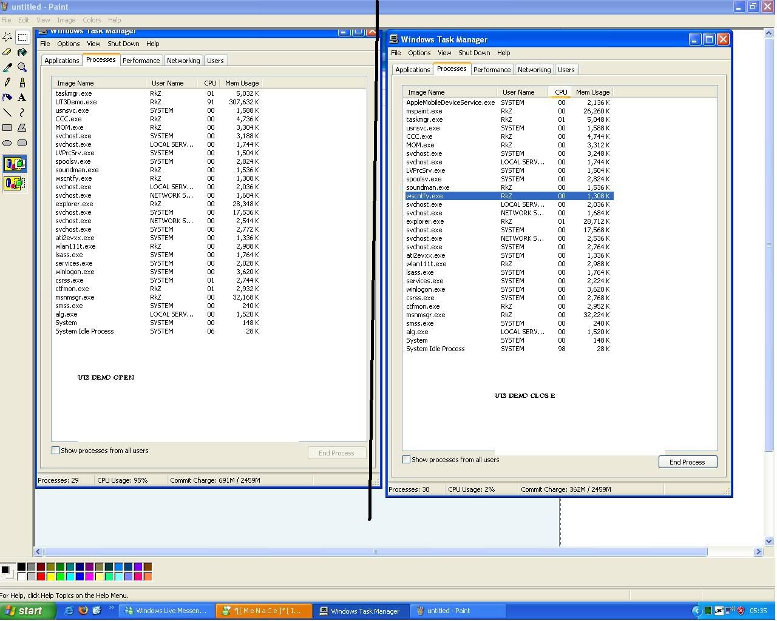
Task: Open the Paint File menu
Action: (6, 20)
